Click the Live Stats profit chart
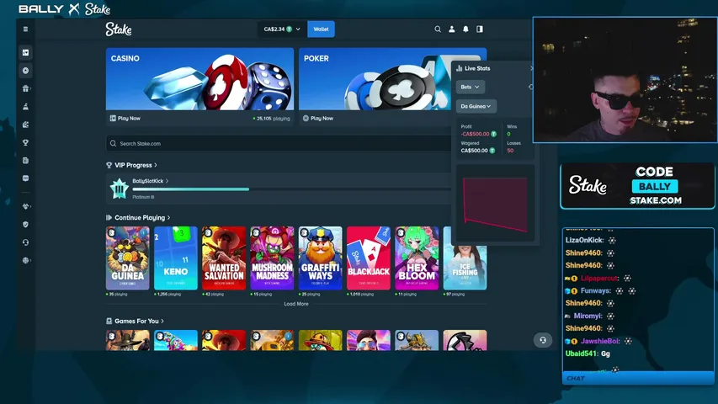This screenshot has height=404, width=718. 496,203
